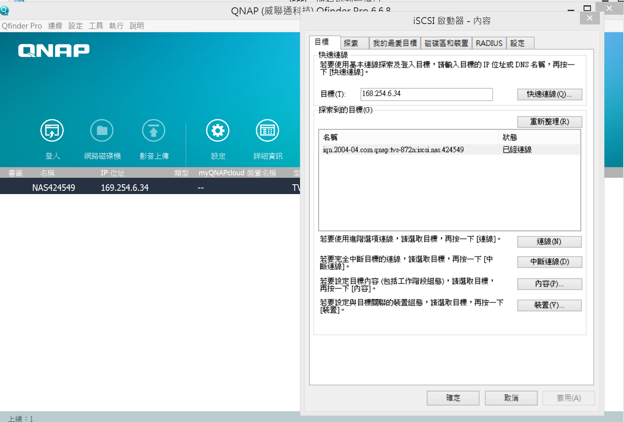Sort by 名稱 column header in Qfinder list
This screenshot has width=624, height=422.
pos(47,173)
